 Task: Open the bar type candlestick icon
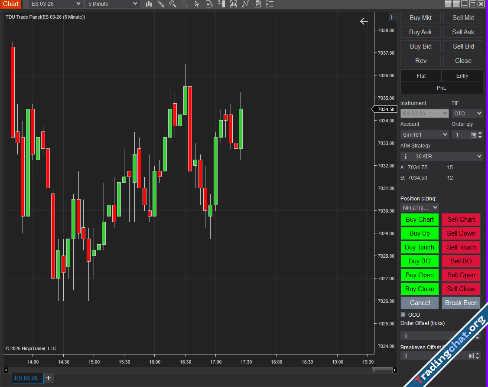[x=149, y=4]
